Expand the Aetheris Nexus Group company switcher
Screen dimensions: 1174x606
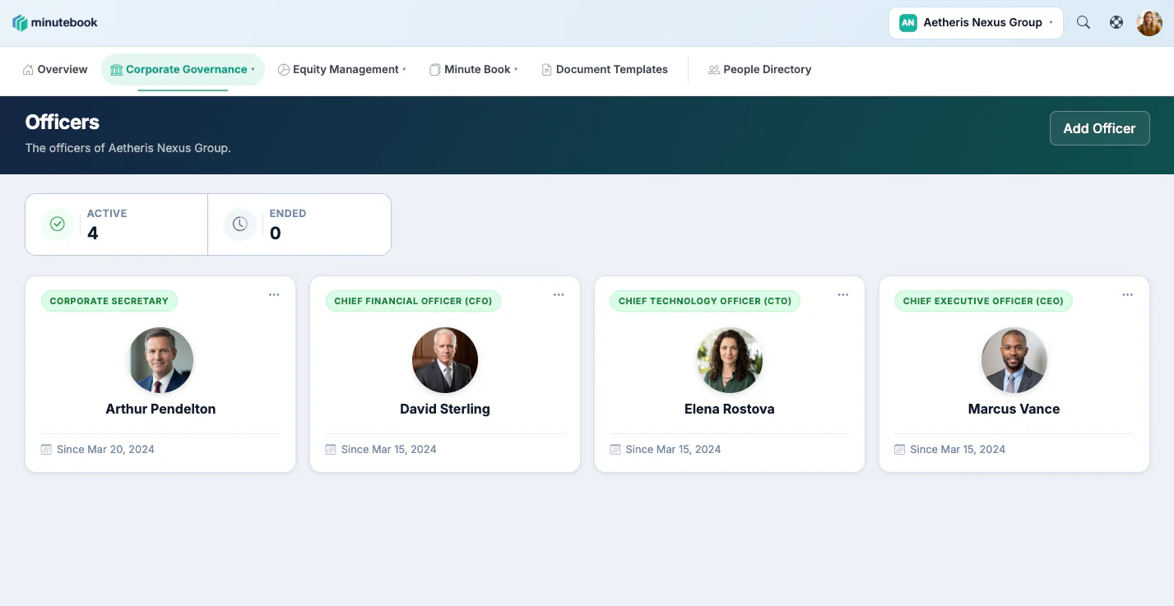point(976,23)
